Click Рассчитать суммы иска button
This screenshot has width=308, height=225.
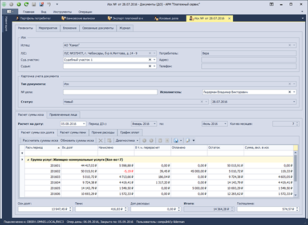pos(40,141)
